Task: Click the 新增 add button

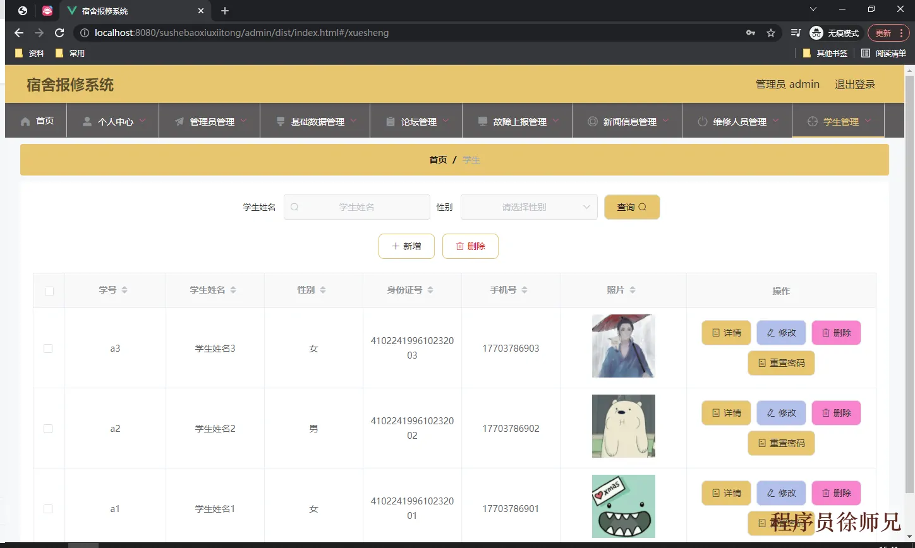Action: click(406, 246)
